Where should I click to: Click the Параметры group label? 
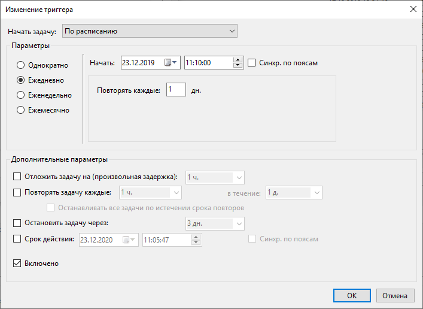point(31,46)
